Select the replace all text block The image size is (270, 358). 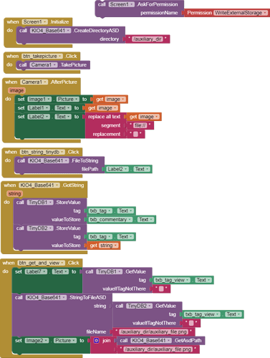pyautogui.click(x=105, y=117)
